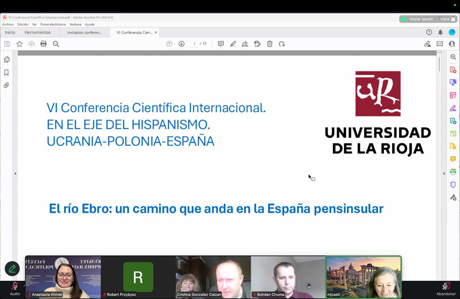The height and width of the screenshot is (299, 460).
Task: Rotate page with the rotate icon
Action: (282, 44)
